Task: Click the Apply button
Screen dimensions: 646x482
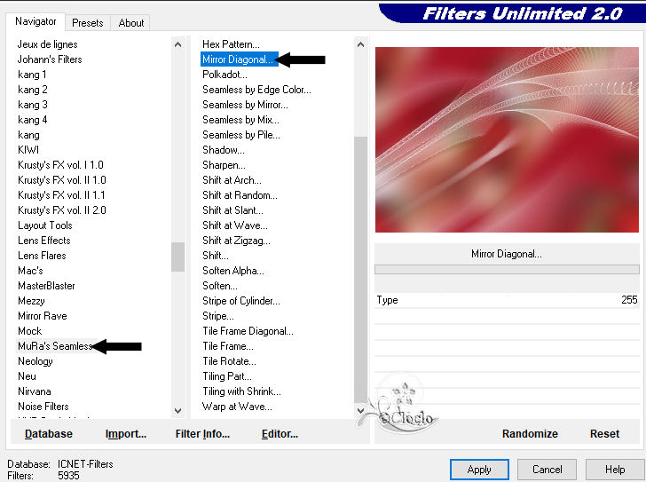Action: tap(479, 470)
